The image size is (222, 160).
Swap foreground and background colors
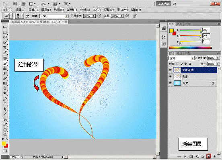pyautogui.click(x=7, y=139)
